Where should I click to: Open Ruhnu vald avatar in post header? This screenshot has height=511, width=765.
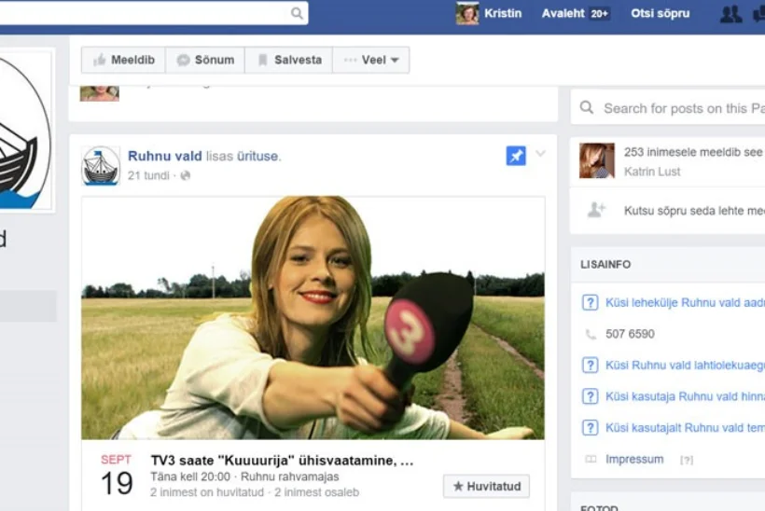coord(101,166)
